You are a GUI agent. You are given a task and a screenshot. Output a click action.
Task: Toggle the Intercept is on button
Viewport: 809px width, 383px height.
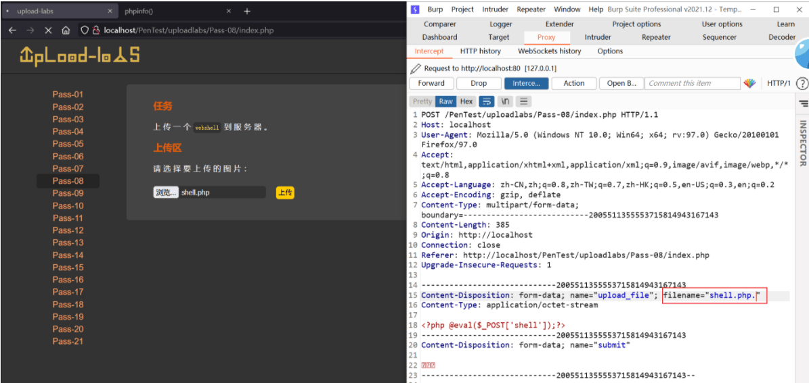click(526, 83)
